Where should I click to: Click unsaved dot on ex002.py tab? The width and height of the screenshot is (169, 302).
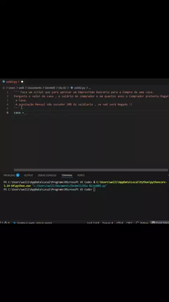click(x=22, y=82)
